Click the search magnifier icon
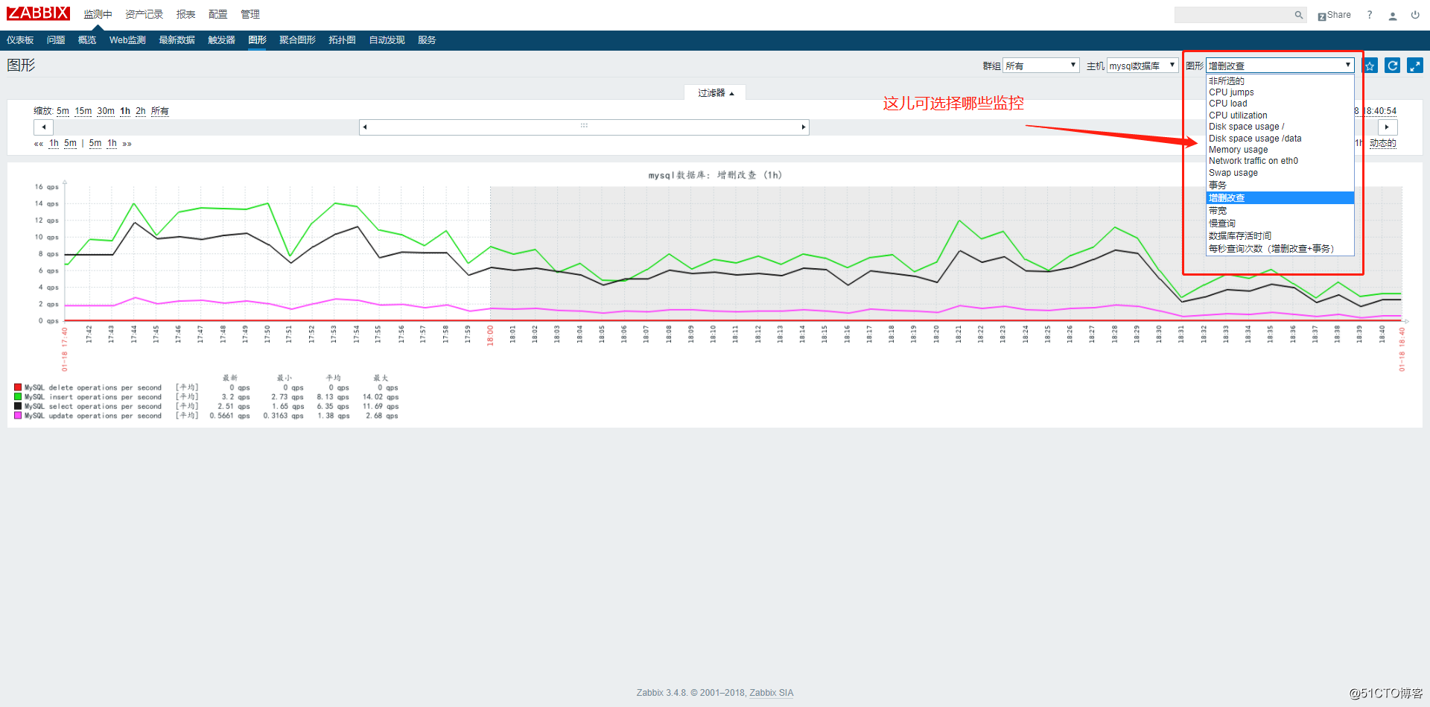The width and height of the screenshot is (1430, 707). [1298, 15]
